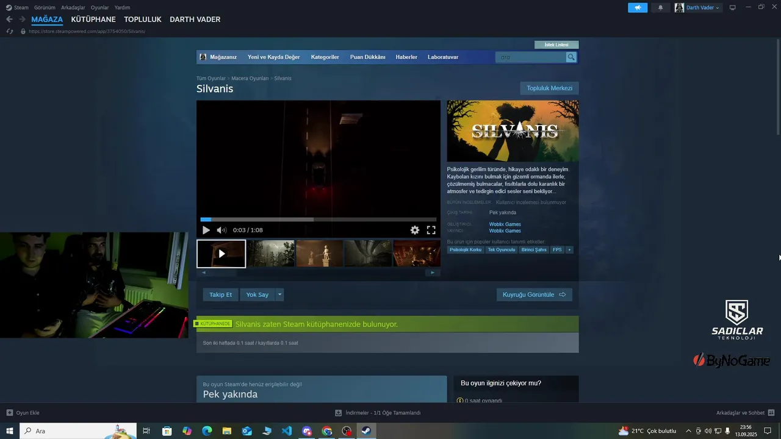Switch to the TOPLULUK tab
Viewport: 781px width, 439px height.
(143, 20)
